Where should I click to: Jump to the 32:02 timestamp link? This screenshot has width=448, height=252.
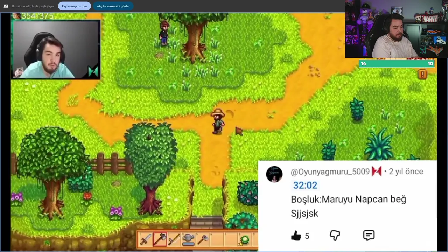coord(305,185)
